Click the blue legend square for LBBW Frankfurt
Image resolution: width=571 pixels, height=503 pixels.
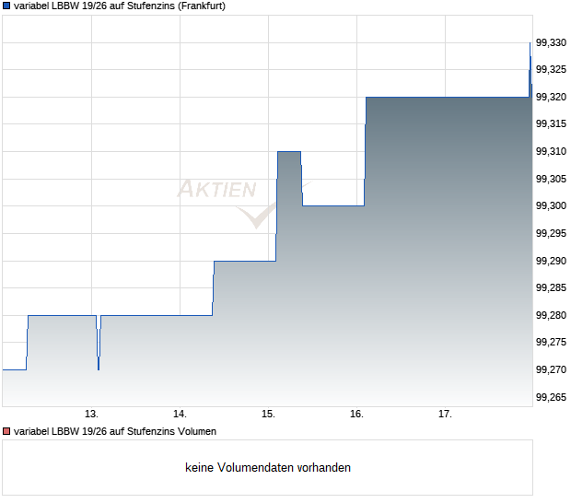[x=6, y=6]
